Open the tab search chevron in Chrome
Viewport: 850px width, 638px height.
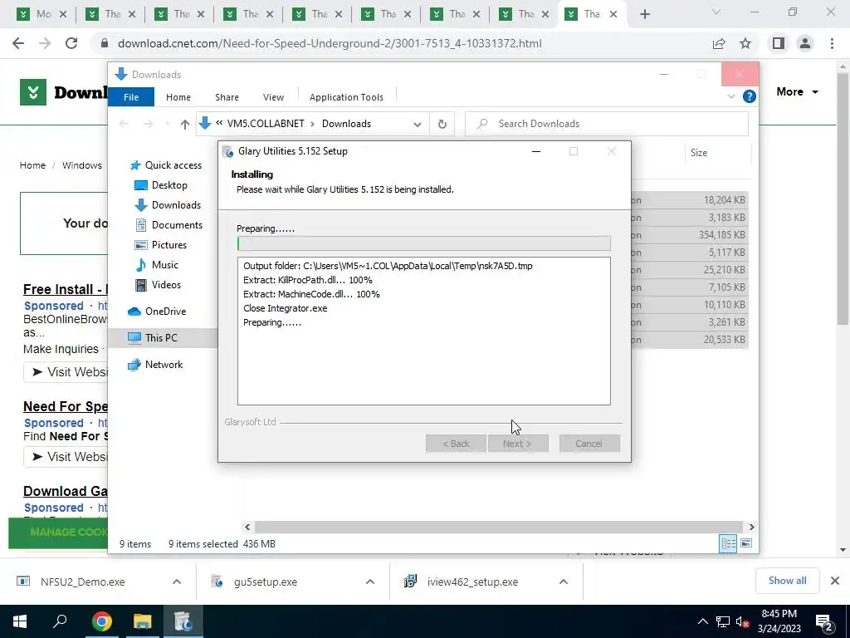point(716,12)
